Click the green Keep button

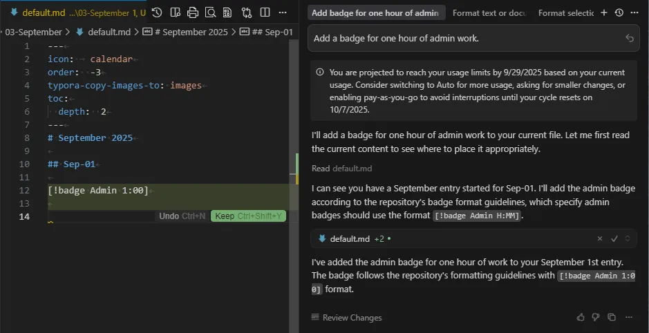click(x=248, y=216)
